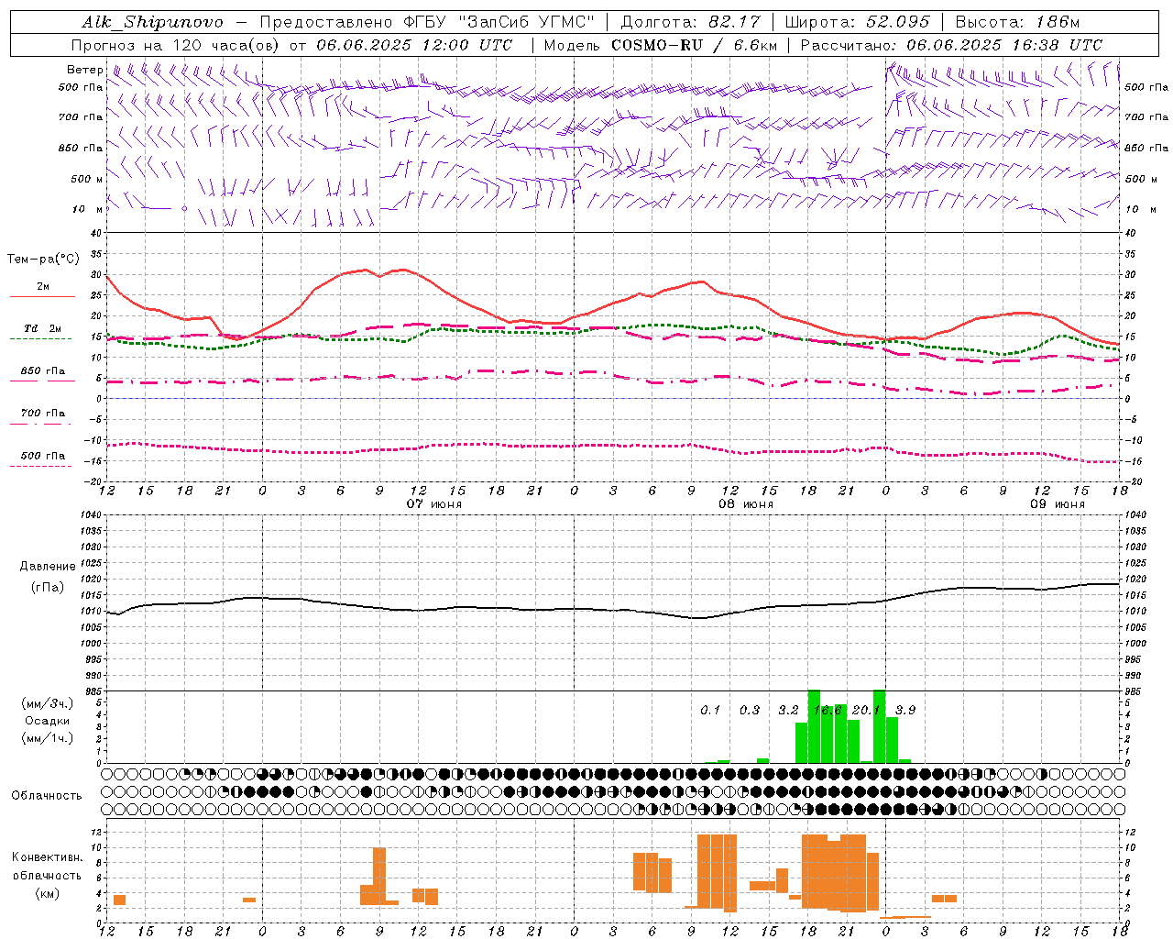Click the Давление pressure panel label
The width and height of the screenshot is (1173, 939).
48,567
